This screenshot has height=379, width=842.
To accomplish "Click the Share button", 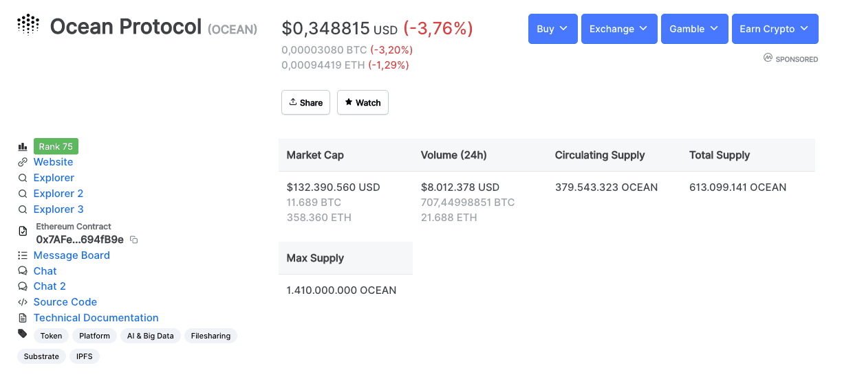I will click(305, 102).
